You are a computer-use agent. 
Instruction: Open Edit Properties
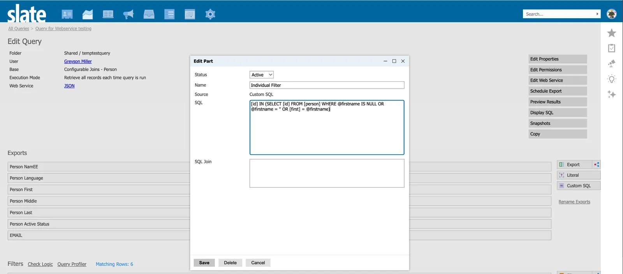click(558, 59)
